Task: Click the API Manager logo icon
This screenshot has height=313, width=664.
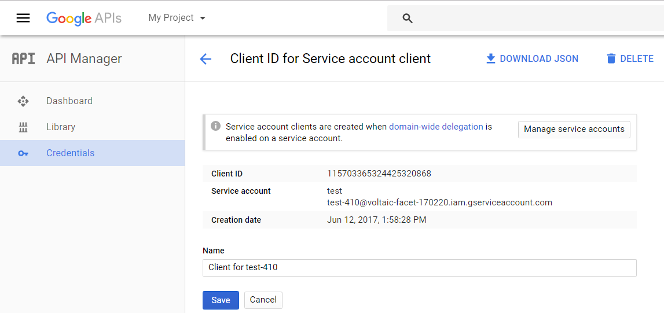Action: [24, 58]
